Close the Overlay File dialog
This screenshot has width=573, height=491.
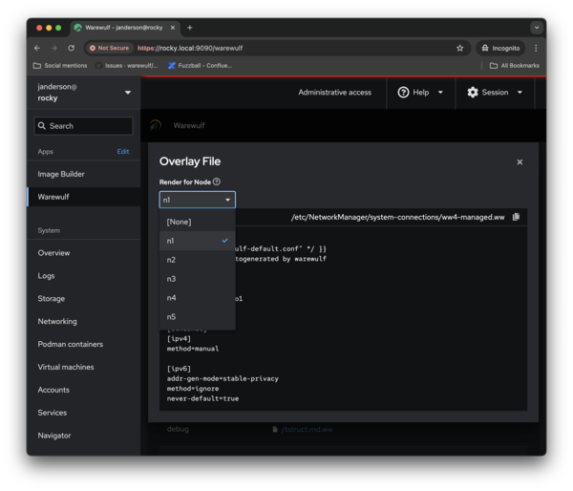point(520,162)
